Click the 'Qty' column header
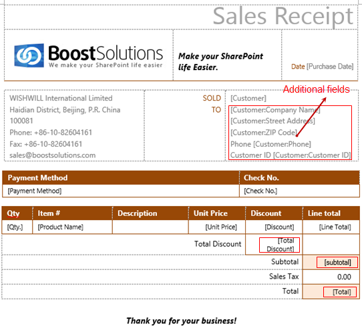 [x=17, y=213]
